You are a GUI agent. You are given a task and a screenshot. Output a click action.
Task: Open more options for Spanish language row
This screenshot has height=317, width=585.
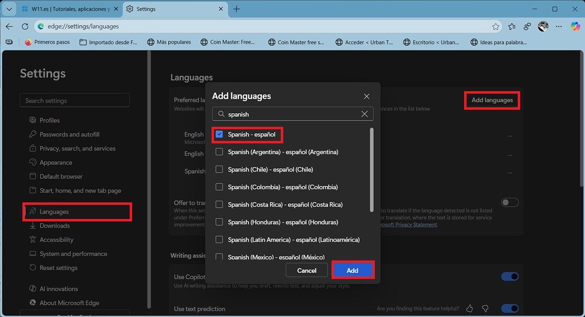510,173
